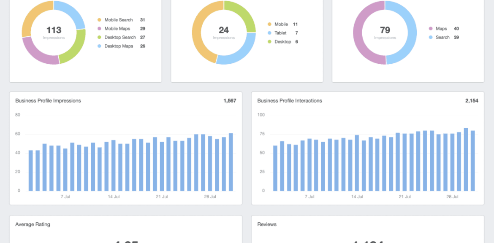Screen dimensions: 494x243
Task: Click the 1,567 impressions total
Action: [230, 101]
